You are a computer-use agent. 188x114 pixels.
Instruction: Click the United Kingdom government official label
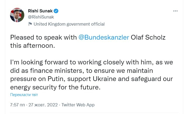click(69, 24)
